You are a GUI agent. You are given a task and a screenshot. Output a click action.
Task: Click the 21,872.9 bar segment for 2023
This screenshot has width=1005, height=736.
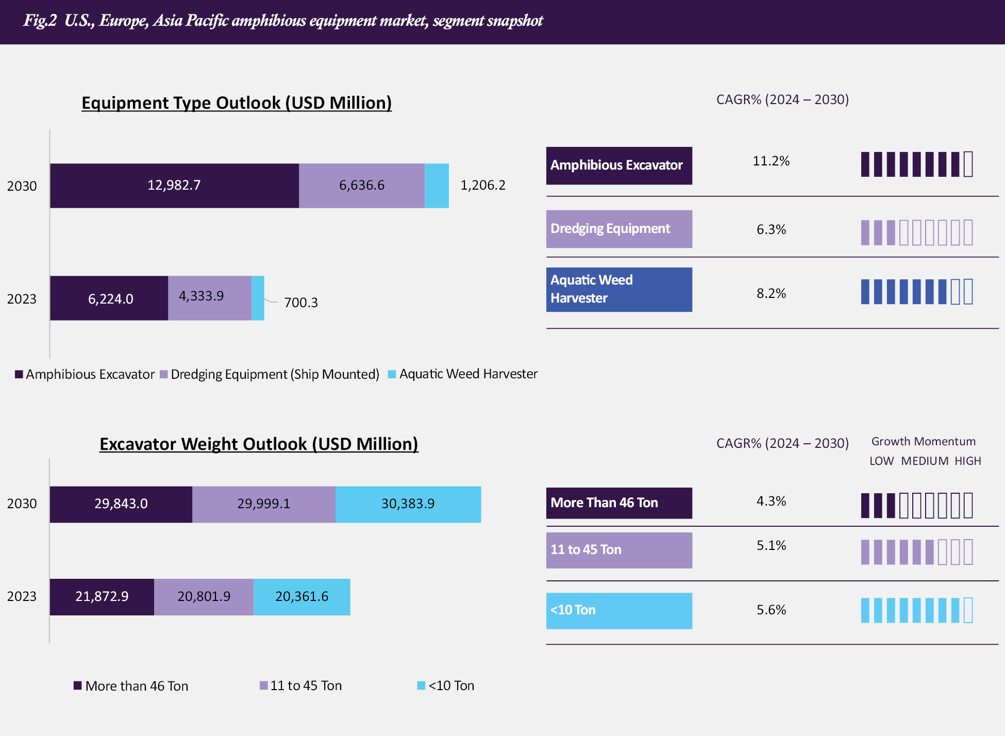(102, 597)
